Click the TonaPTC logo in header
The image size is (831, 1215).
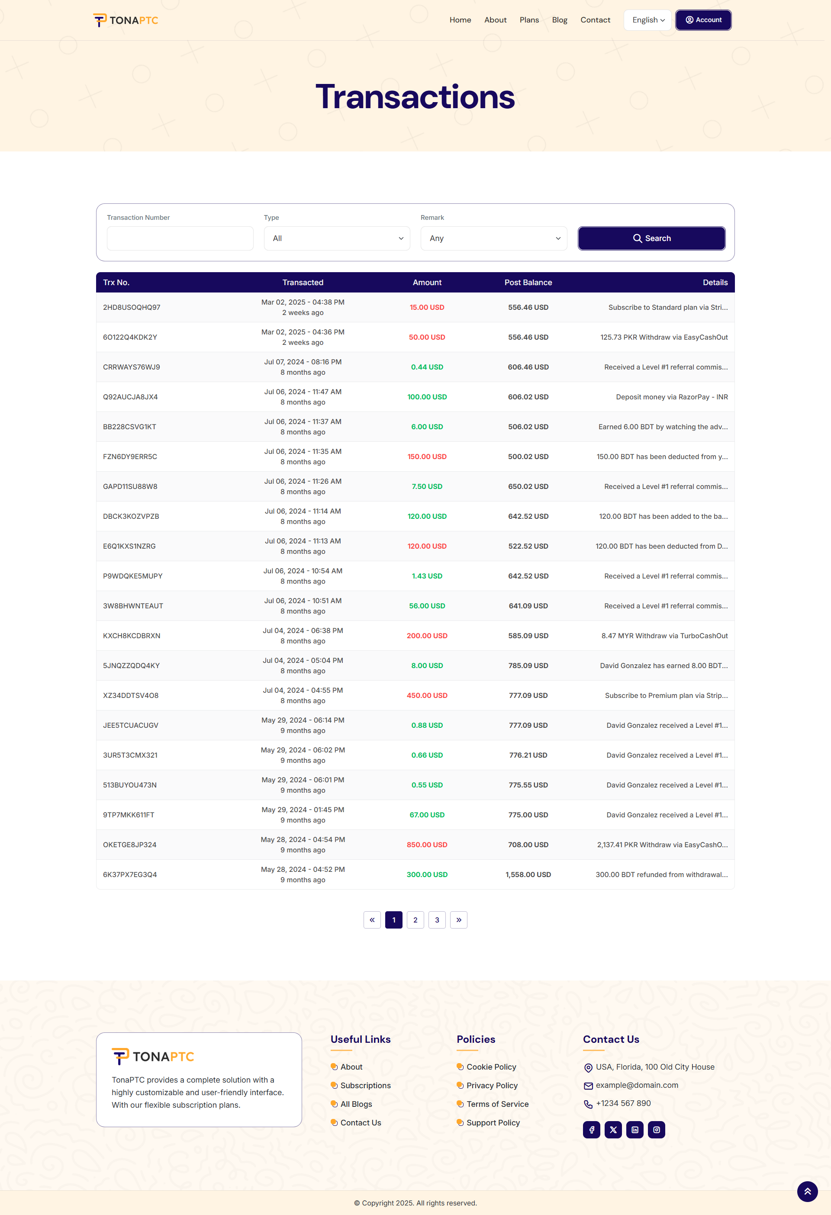(126, 20)
